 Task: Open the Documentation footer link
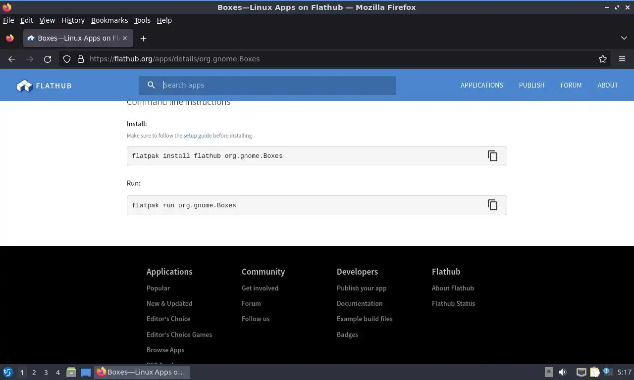[360, 303]
